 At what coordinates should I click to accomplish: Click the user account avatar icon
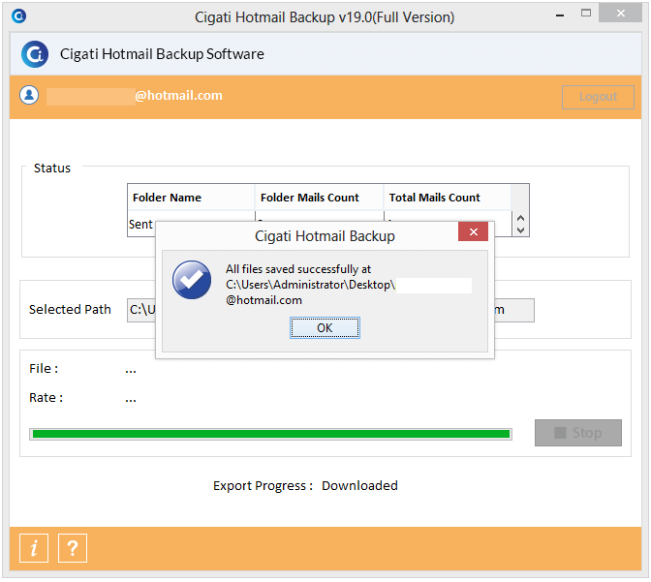pos(29,95)
